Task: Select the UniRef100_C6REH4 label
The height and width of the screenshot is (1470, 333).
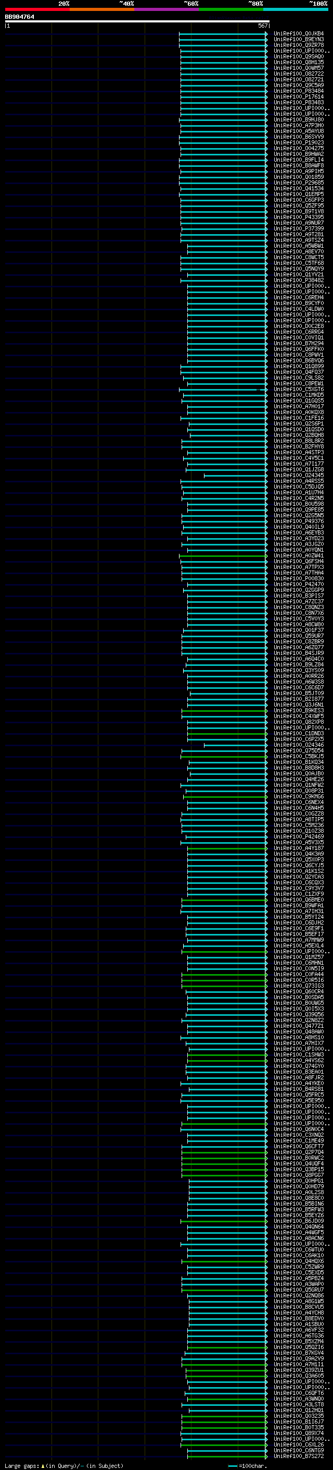Action: [299, 297]
